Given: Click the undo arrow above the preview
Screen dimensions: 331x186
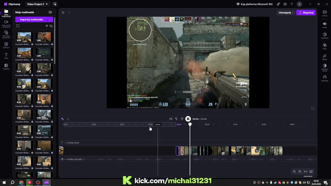Looking at the screenshot, I should pyautogui.click(x=63, y=12).
